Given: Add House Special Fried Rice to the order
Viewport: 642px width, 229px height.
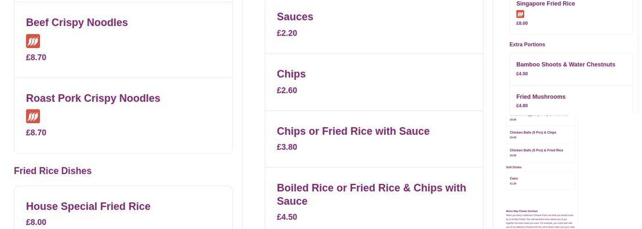Looking at the screenshot, I should 88,207.
